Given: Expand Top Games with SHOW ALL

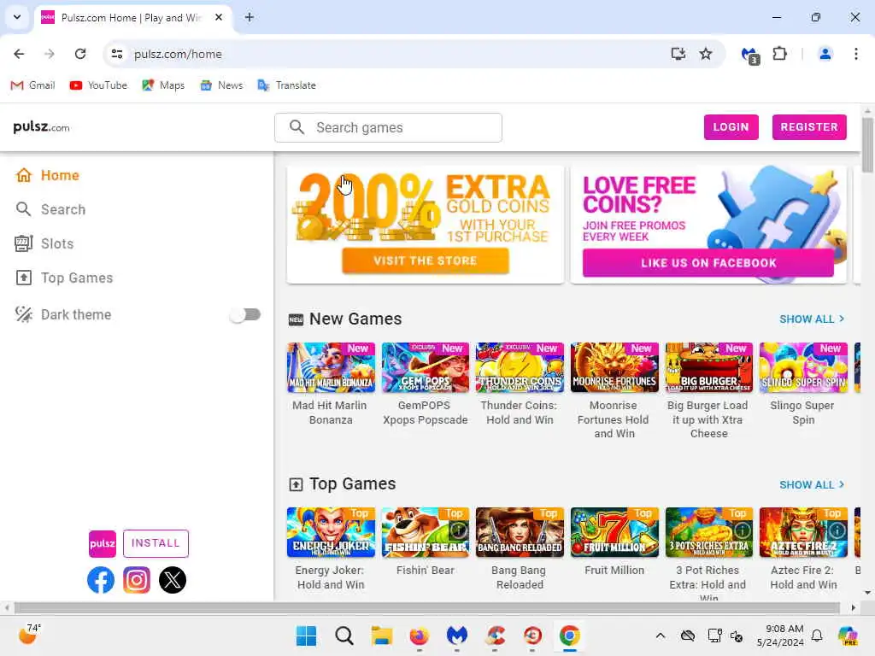Looking at the screenshot, I should (812, 485).
